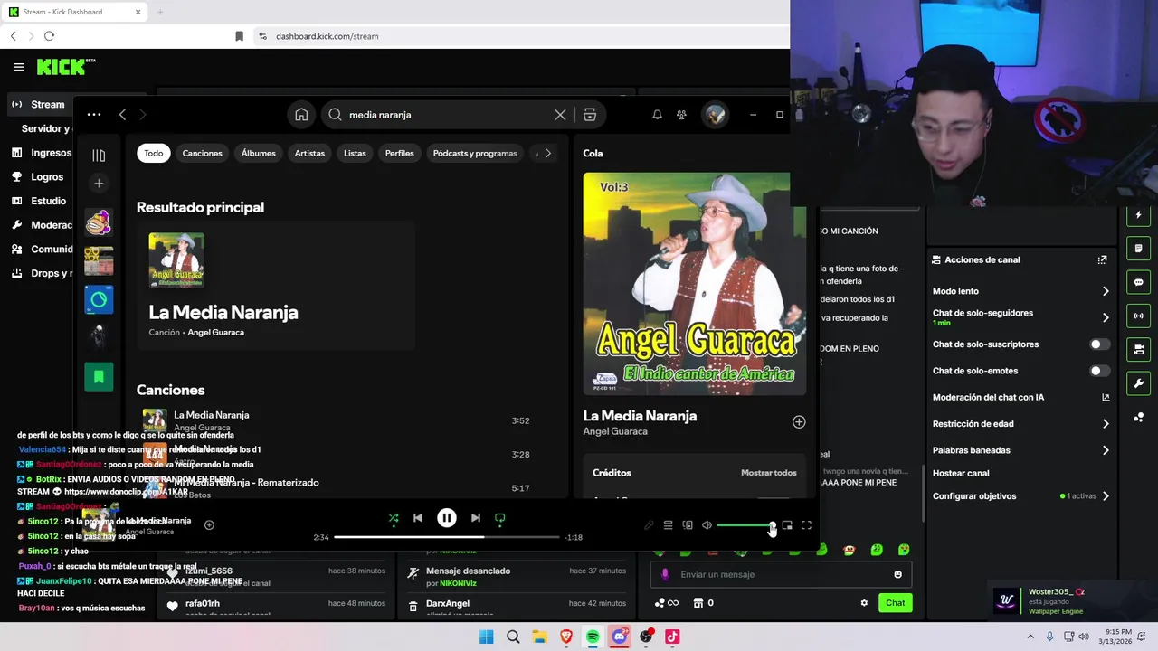Show more filter chips arrow

pyautogui.click(x=547, y=153)
